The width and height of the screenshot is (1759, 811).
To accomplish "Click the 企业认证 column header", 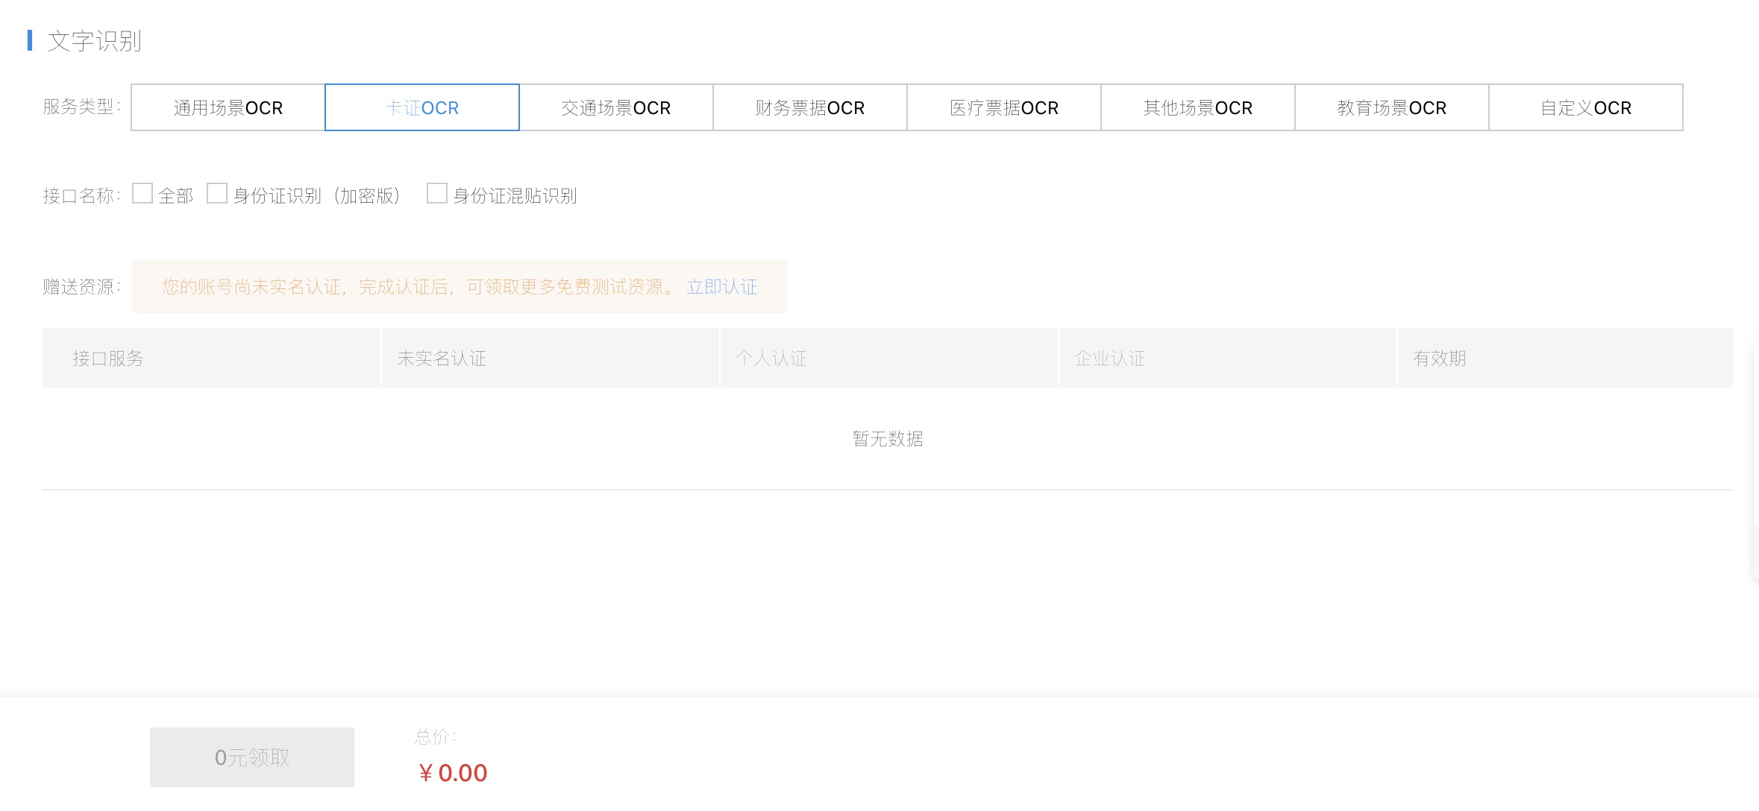I will point(1110,359).
